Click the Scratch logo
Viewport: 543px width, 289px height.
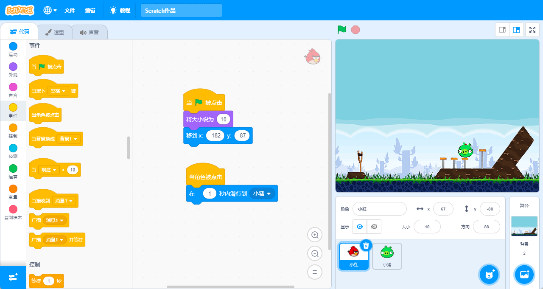20,10
